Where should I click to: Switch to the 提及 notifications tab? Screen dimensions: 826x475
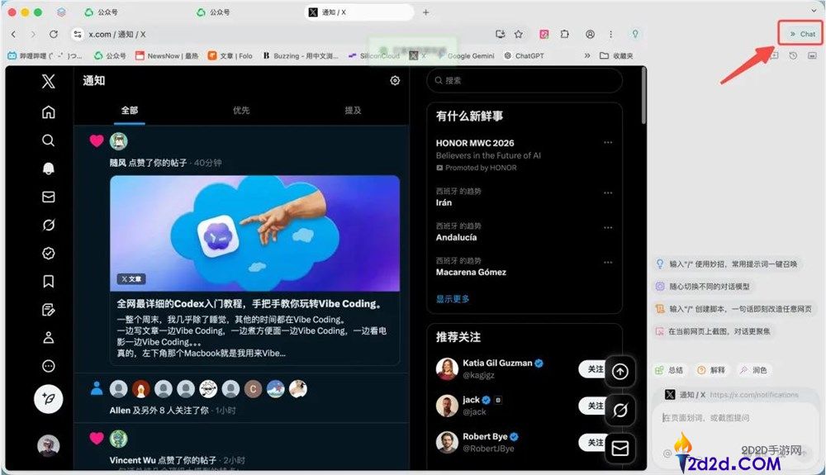pos(353,111)
